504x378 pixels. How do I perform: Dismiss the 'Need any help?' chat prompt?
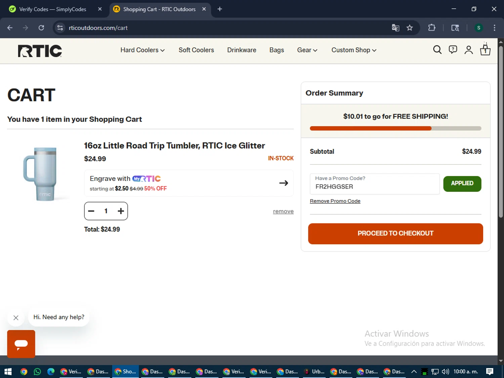16,318
